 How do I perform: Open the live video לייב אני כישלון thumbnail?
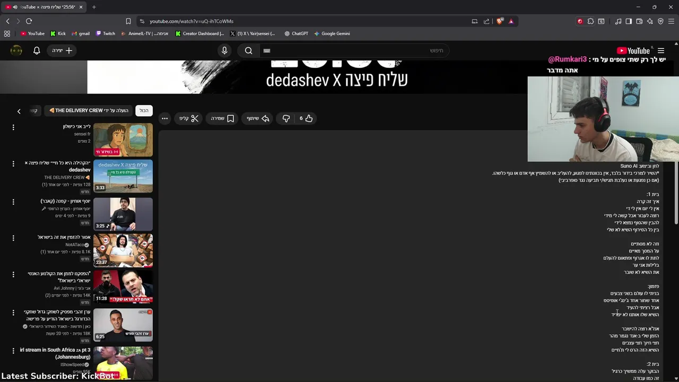[x=123, y=140]
